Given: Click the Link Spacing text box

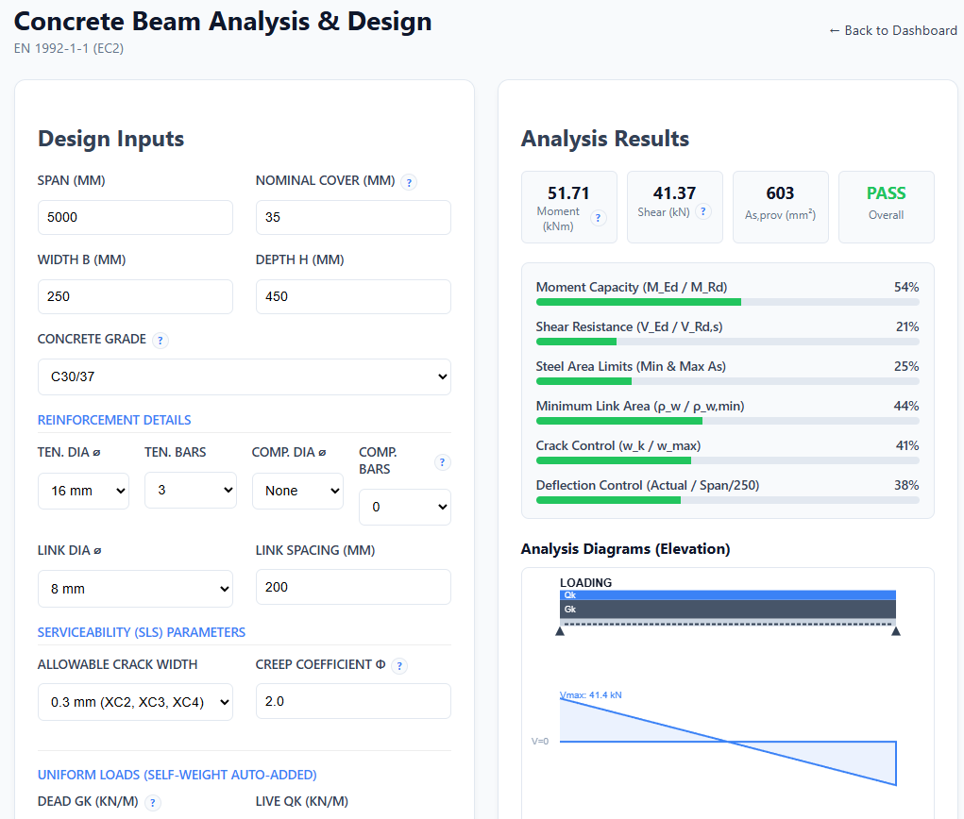Looking at the screenshot, I should coord(353,587).
